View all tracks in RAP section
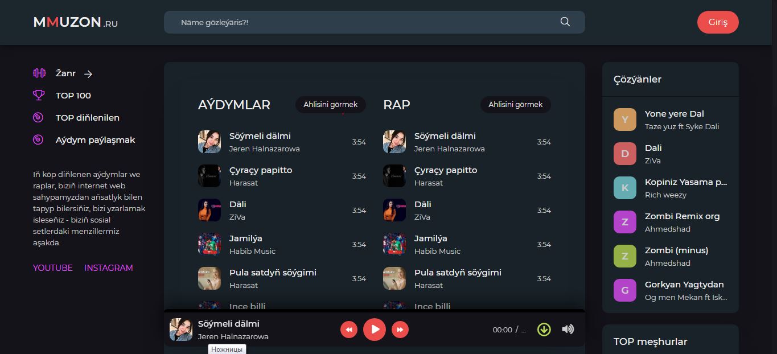The image size is (777, 354). click(515, 105)
